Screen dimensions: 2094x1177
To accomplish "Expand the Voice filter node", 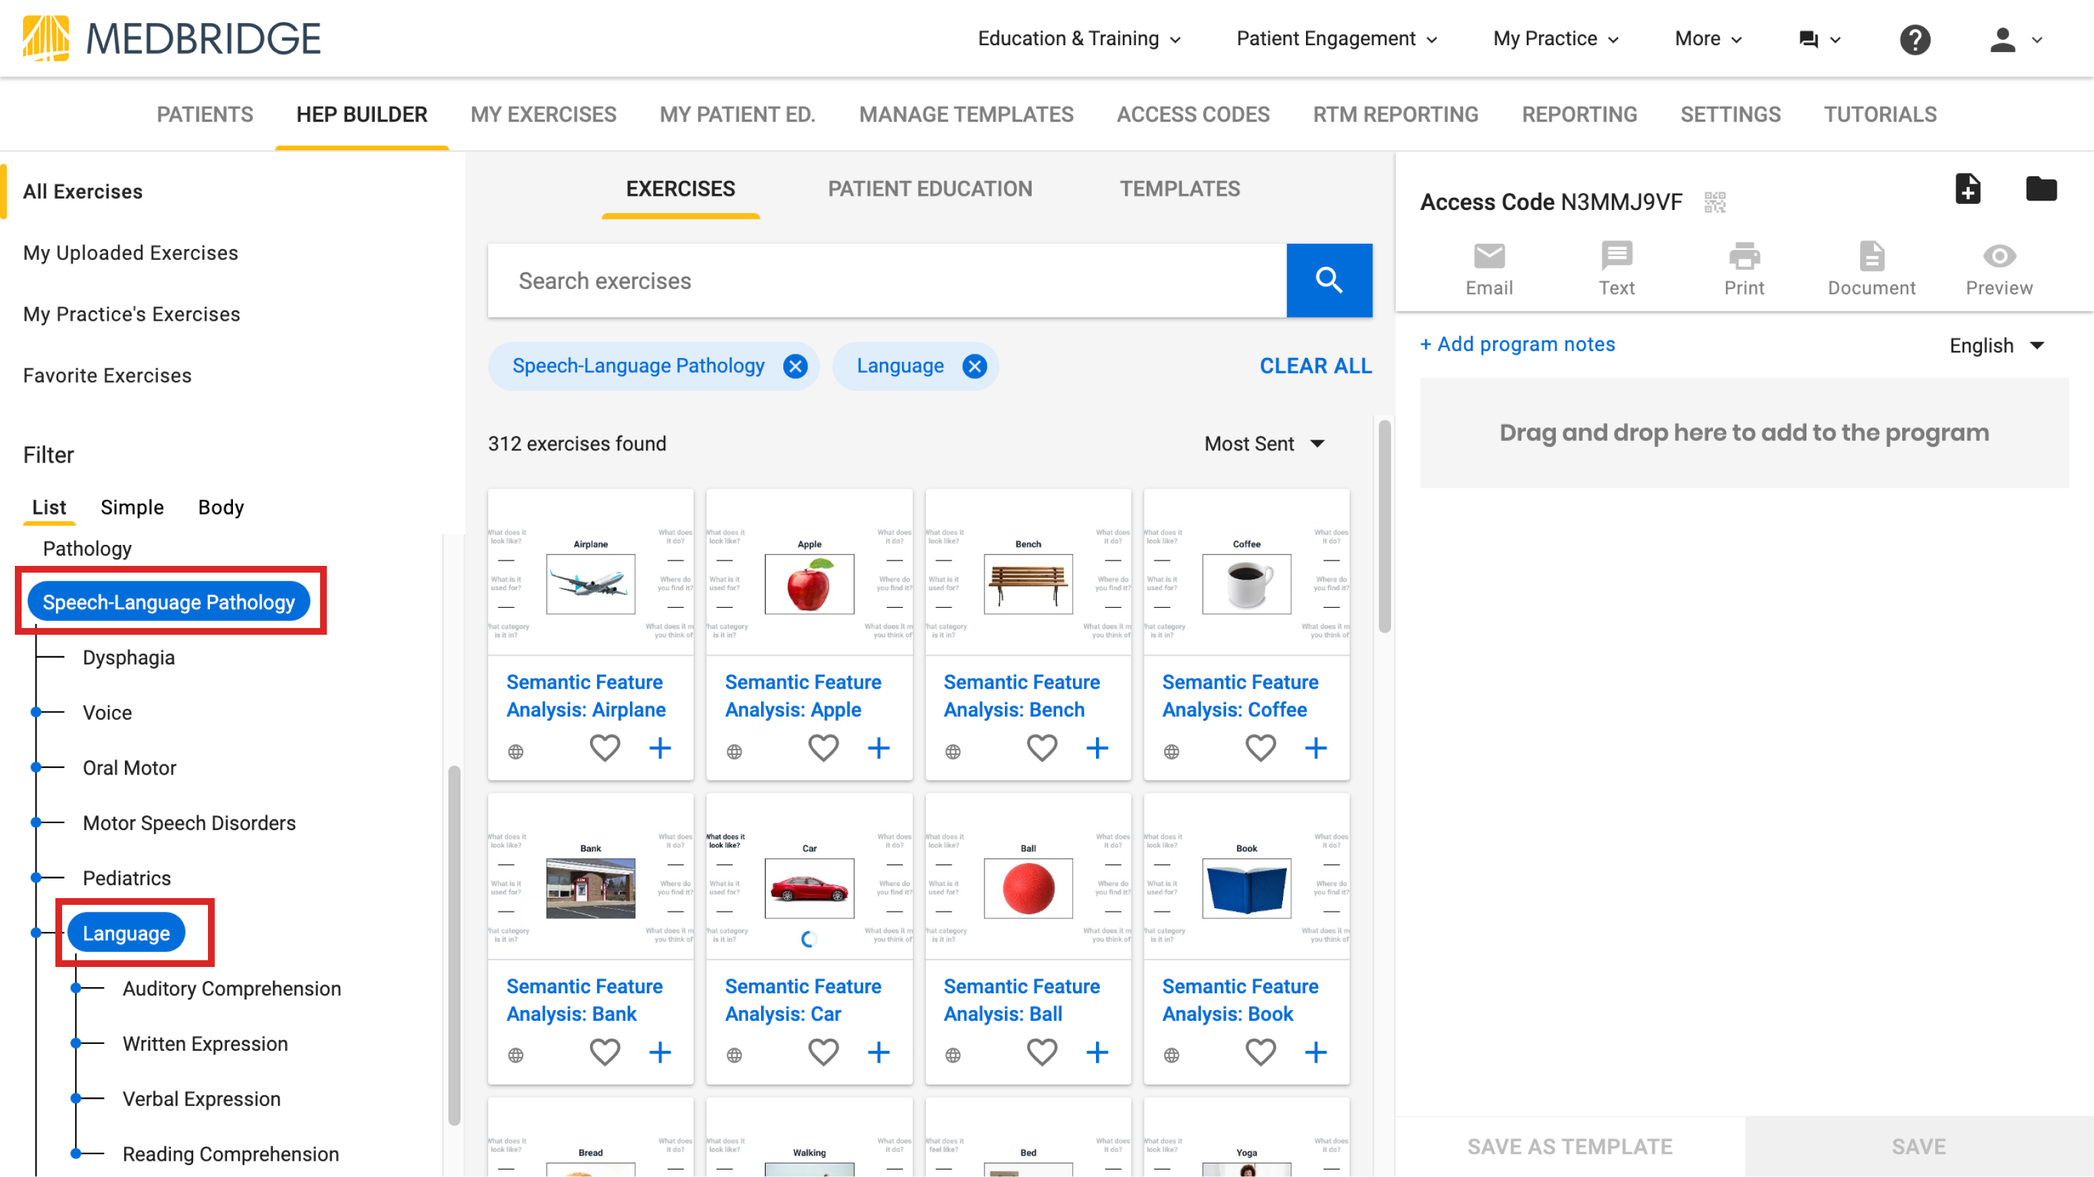I will click(36, 713).
